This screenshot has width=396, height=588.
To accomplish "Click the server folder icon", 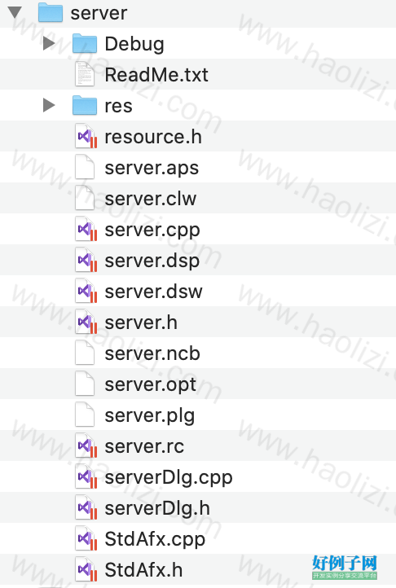I will click(x=51, y=12).
